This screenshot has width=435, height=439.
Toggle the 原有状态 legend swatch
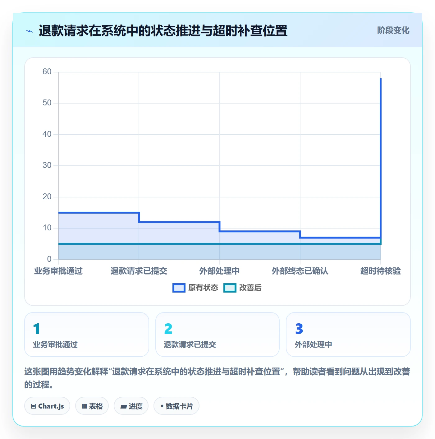coord(179,288)
